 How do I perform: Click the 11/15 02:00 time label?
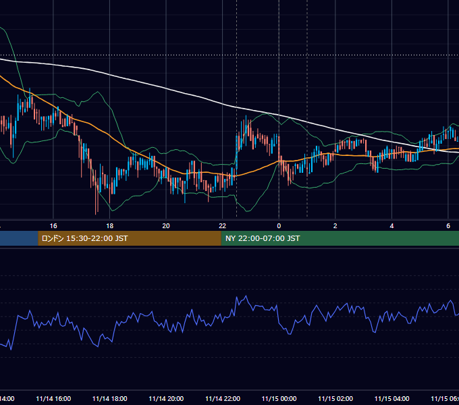pos(335,398)
